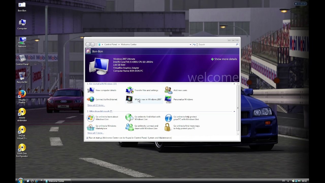
Task: Click the help protect your PC with Windows Live icon
Action: click(x=168, y=118)
